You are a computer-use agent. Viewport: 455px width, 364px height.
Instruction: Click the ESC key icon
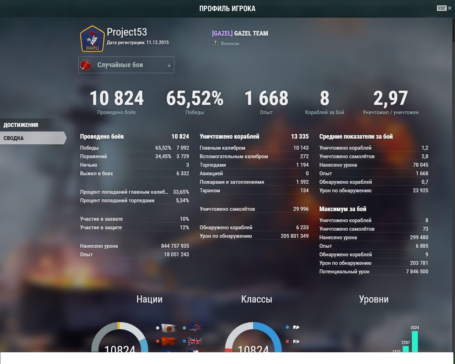[441, 8]
